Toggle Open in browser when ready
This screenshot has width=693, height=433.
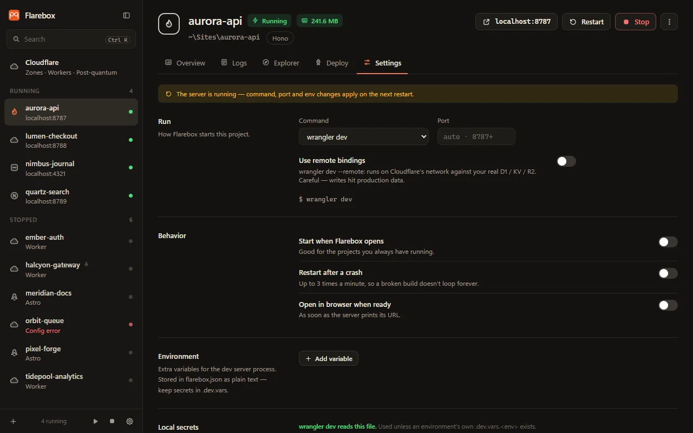(x=668, y=305)
